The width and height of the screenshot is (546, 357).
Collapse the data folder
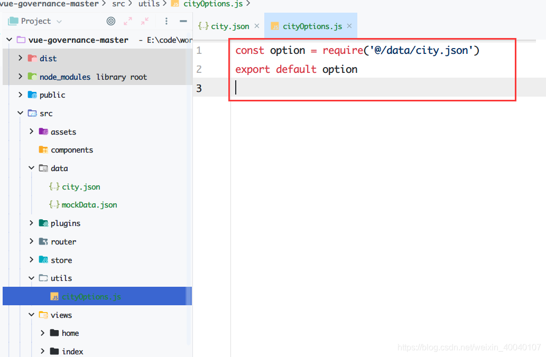point(31,168)
